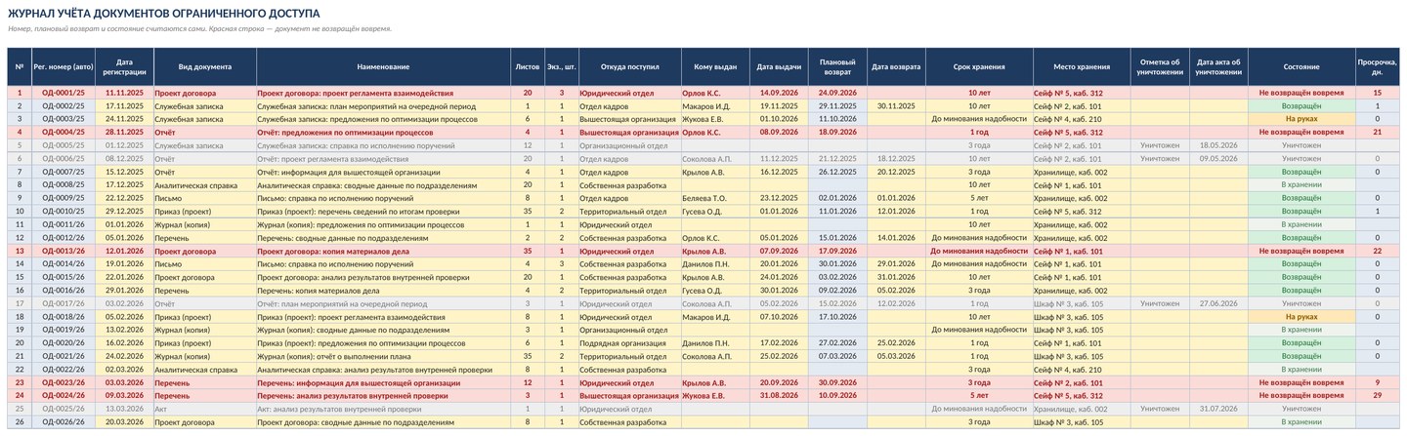Image resolution: width=1407 pixels, height=436 pixels.
Task: Select the 'Экз., шт.' header cell
Action: (561, 67)
